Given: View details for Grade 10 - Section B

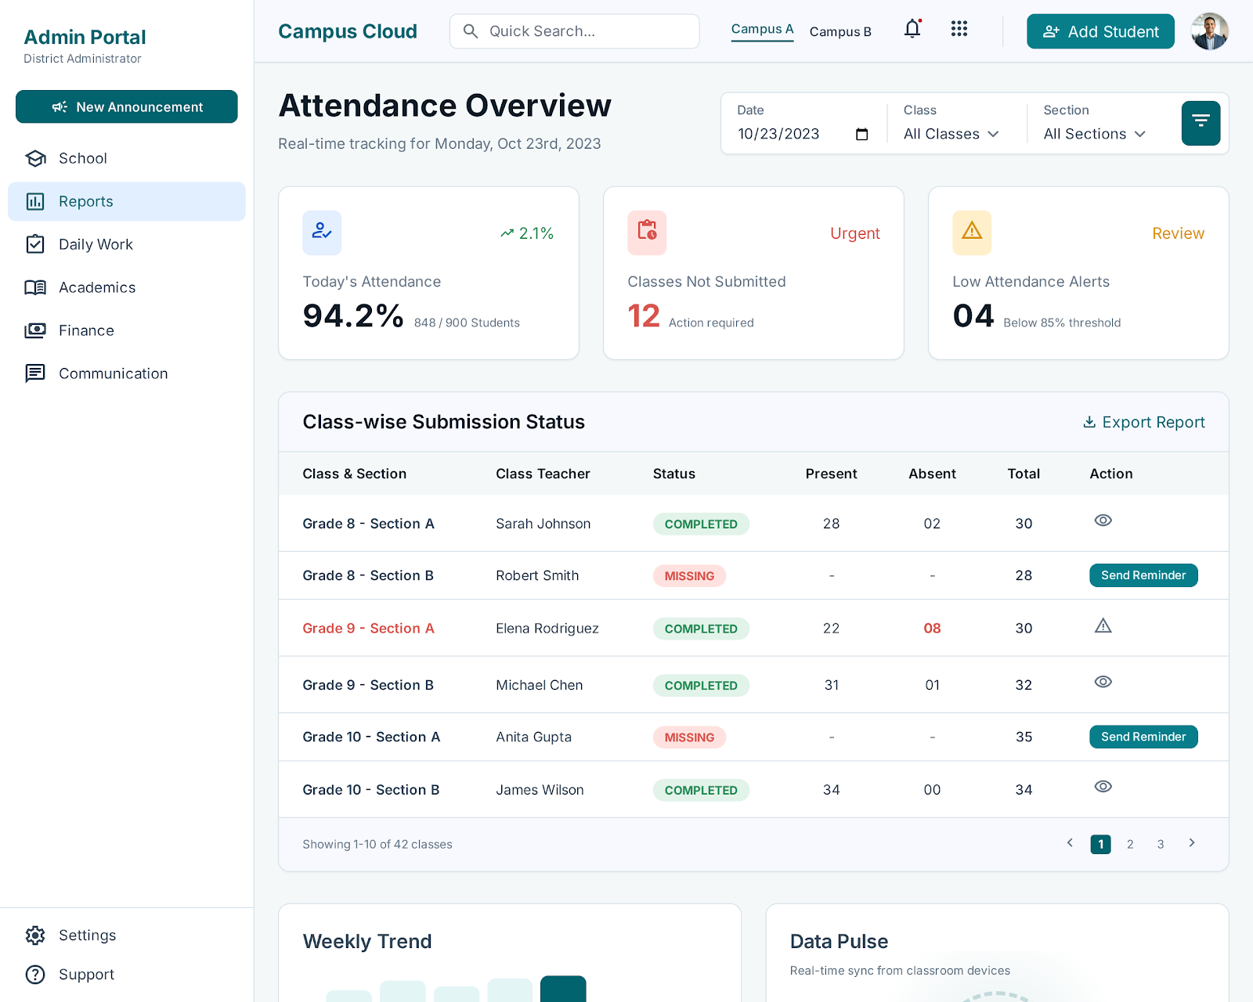Looking at the screenshot, I should coord(1103,787).
